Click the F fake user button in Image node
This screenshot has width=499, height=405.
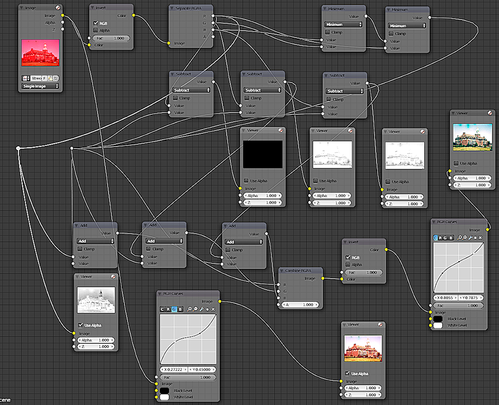[x=44, y=78]
